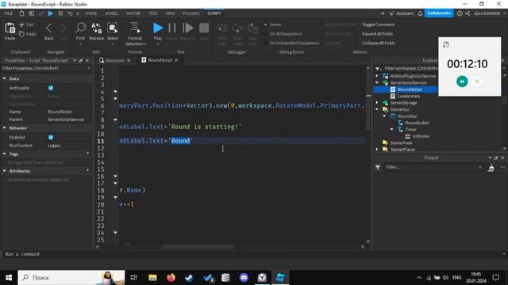
Task: Click Toggle Comment action
Action: [378, 25]
